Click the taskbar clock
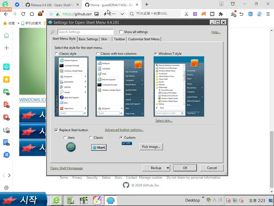 257,200
